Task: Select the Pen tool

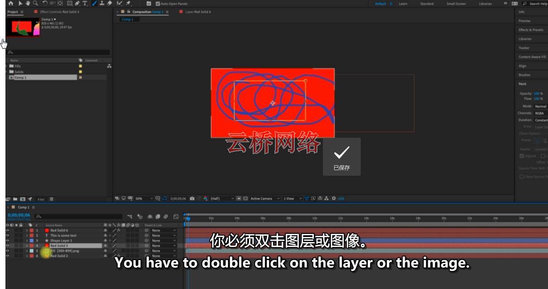Action: pyautogui.click(x=77, y=3)
